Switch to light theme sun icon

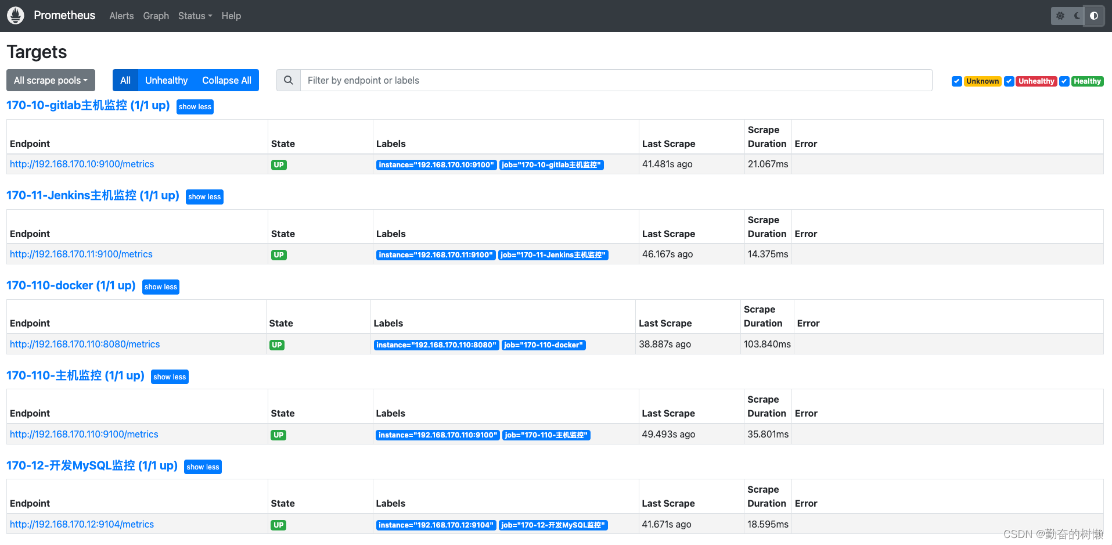1060,16
